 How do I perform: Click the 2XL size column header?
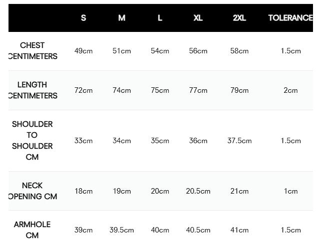[239, 18]
